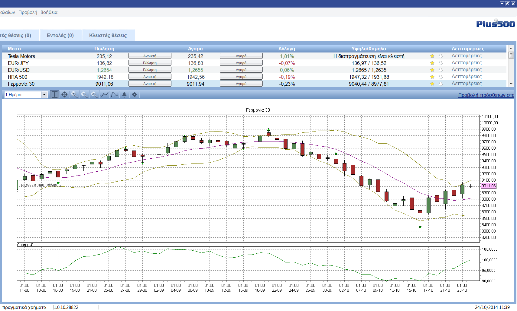
Task: Set alert bell for EUR/USD
Action: click(x=441, y=70)
